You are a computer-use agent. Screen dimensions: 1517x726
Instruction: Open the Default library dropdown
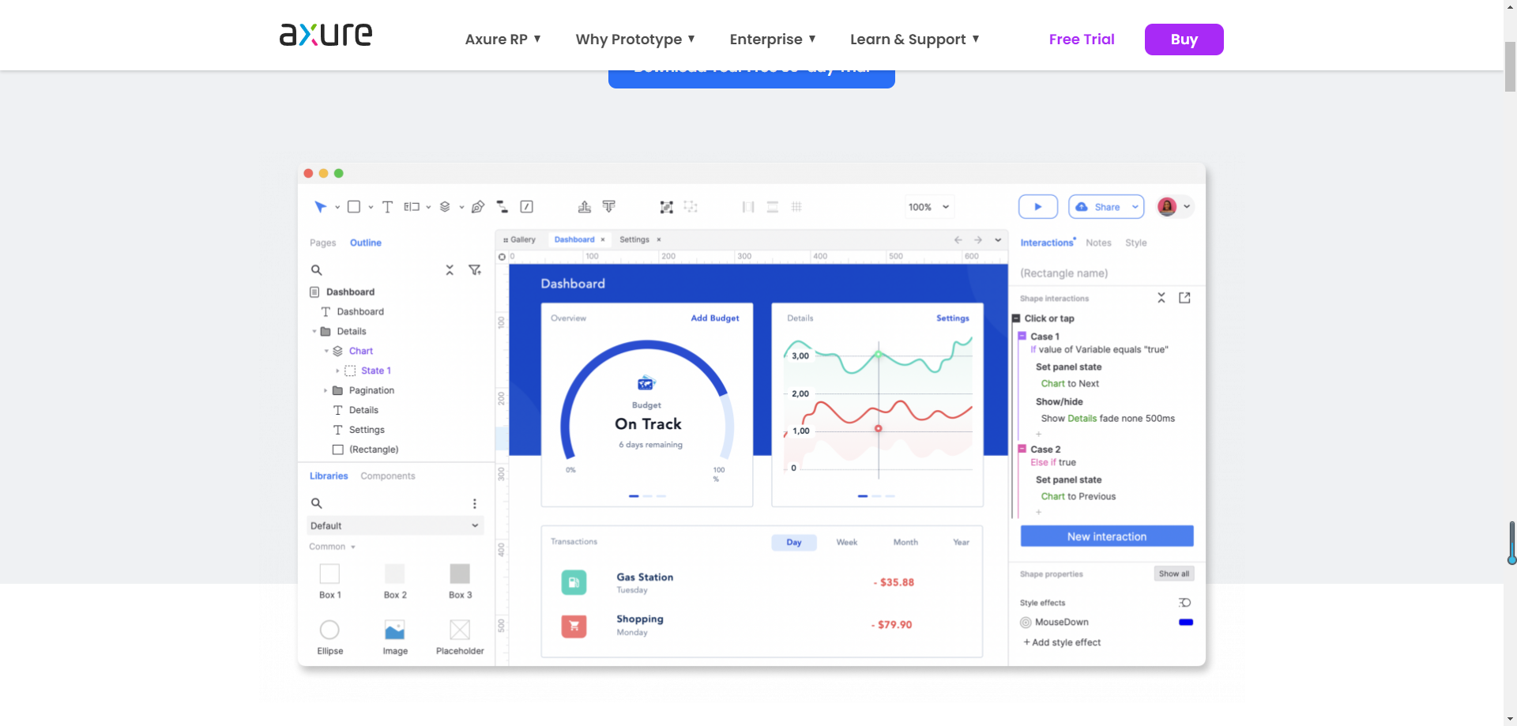395,525
